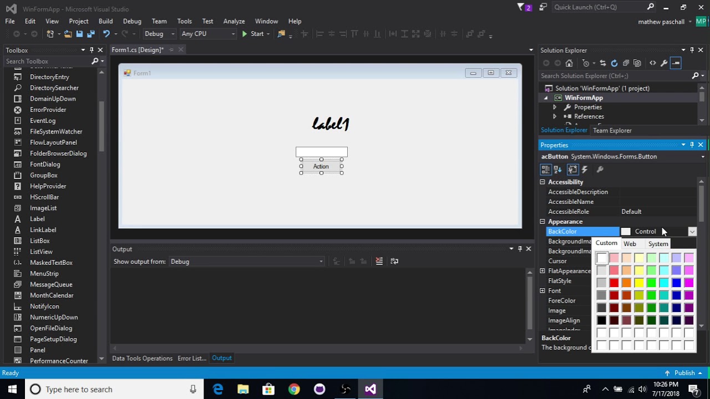710x399 pixels.
Task: Click the notifications flag icon
Action: pyautogui.click(x=524, y=7)
